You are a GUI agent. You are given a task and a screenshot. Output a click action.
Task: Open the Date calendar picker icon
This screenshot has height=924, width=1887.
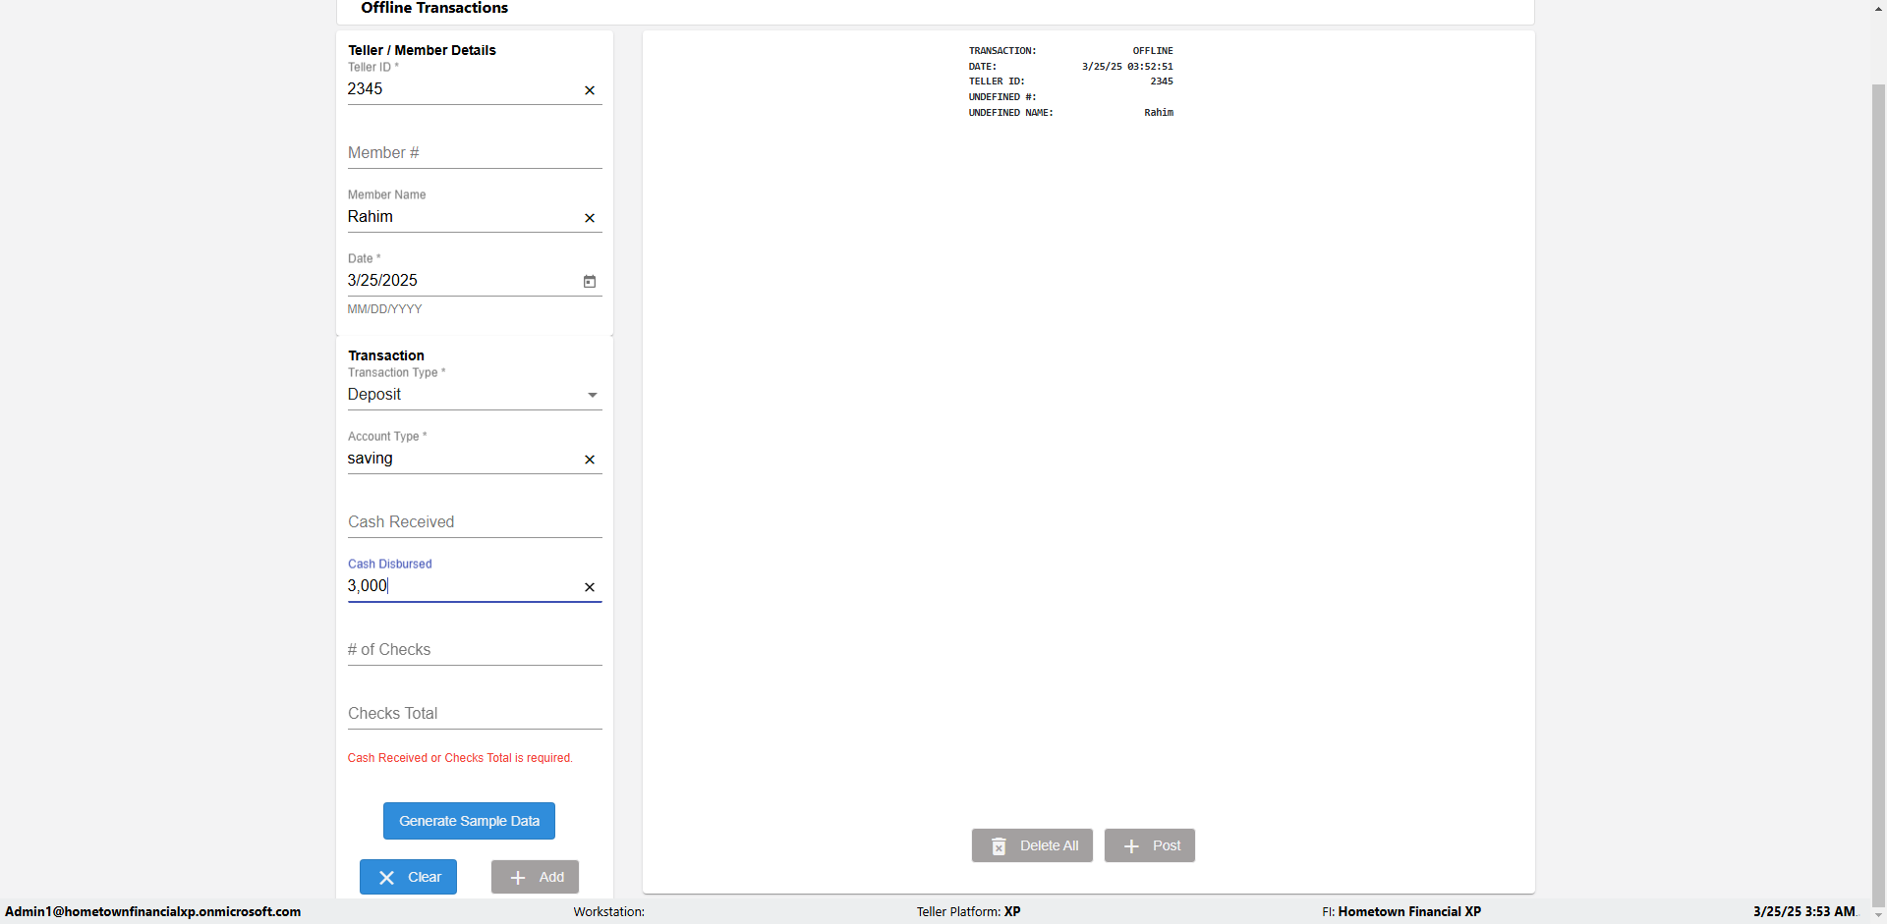pos(590,282)
